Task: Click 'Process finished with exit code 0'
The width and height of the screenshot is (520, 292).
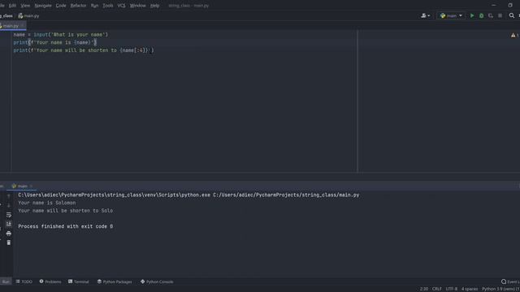Action: pyautogui.click(x=65, y=226)
